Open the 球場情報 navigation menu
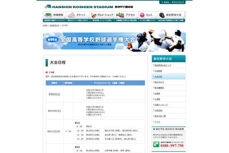Viewport: 229px width, 153px height. tap(54, 17)
